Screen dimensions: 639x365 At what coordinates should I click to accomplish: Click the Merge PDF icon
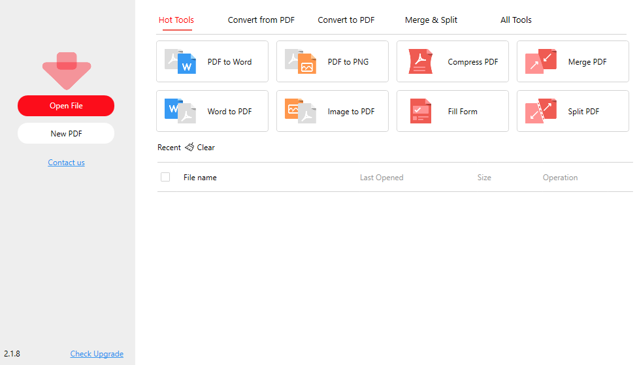541,61
